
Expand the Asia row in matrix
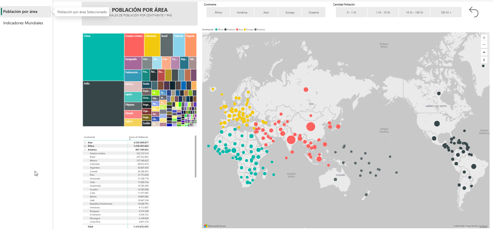coord(85,142)
